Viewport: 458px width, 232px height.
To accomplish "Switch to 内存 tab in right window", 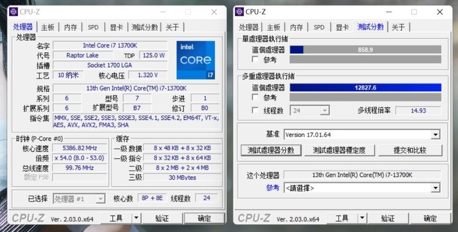I will (x=297, y=27).
